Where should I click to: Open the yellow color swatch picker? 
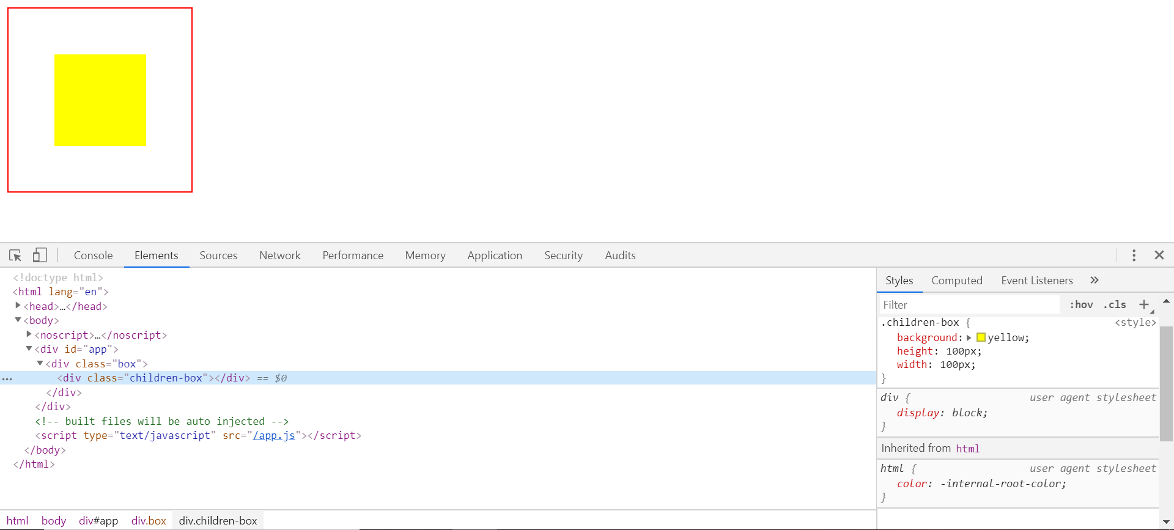(981, 337)
